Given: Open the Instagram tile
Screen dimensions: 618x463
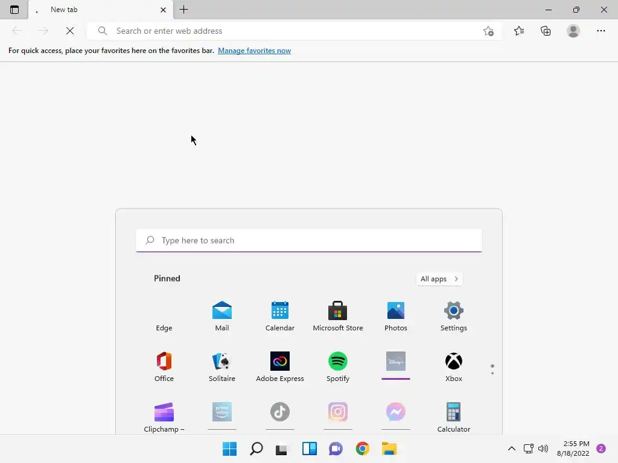Looking at the screenshot, I should click(338, 416).
